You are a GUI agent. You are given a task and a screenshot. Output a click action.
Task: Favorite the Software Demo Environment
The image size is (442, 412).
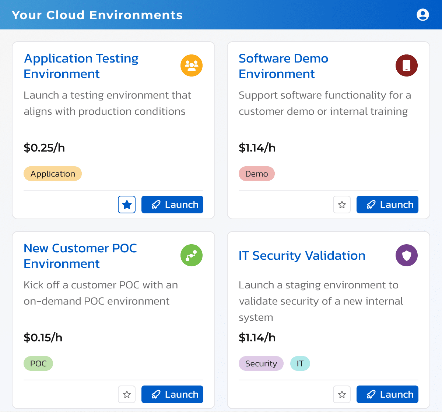341,205
